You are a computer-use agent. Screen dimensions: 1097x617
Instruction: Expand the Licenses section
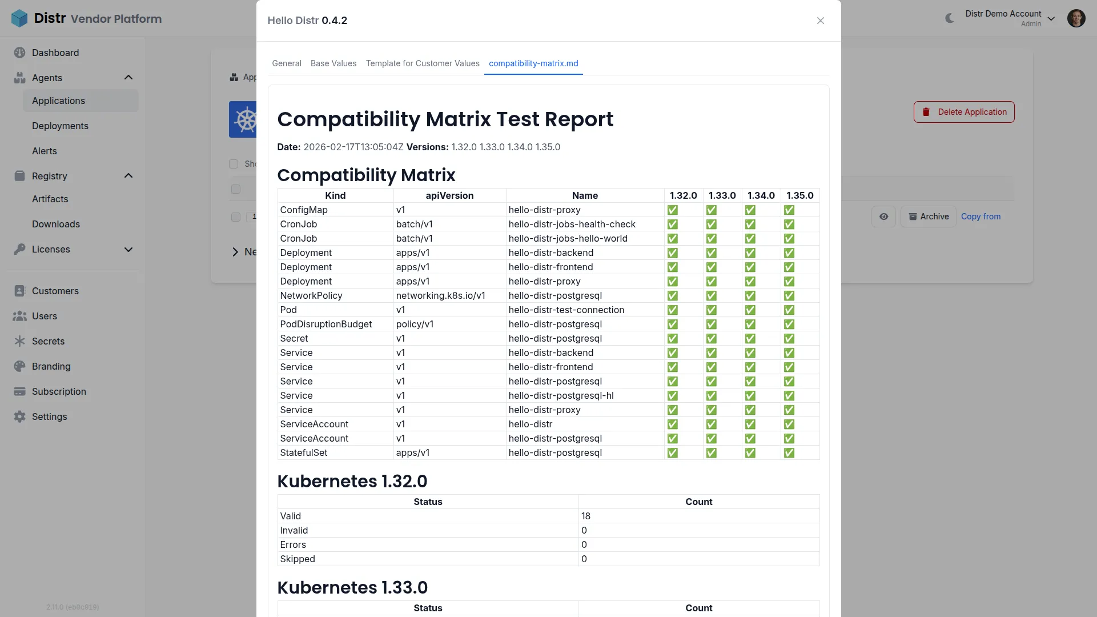pos(128,250)
